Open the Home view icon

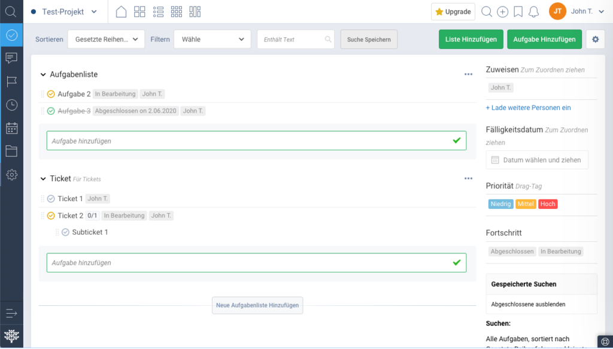(121, 11)
